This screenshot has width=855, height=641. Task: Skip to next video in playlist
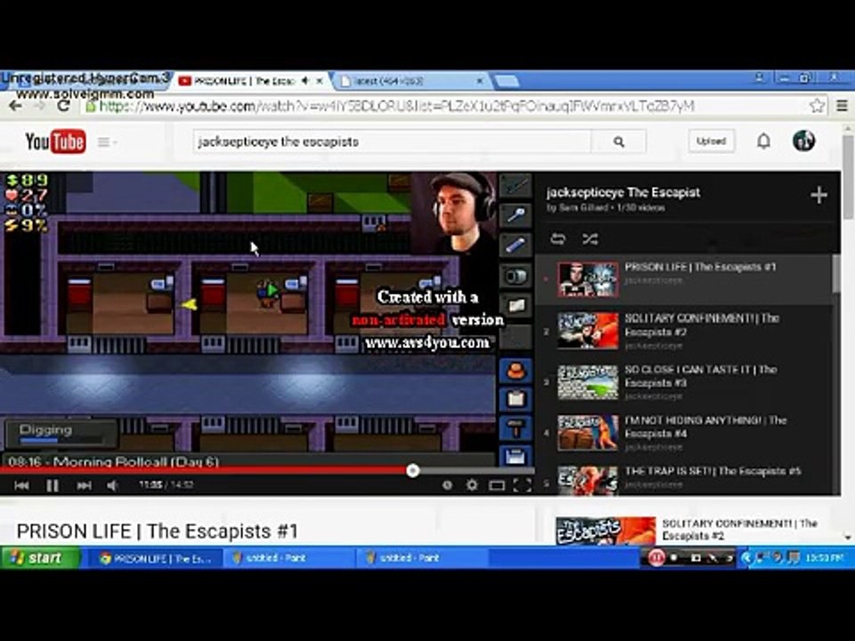point(84,485)
